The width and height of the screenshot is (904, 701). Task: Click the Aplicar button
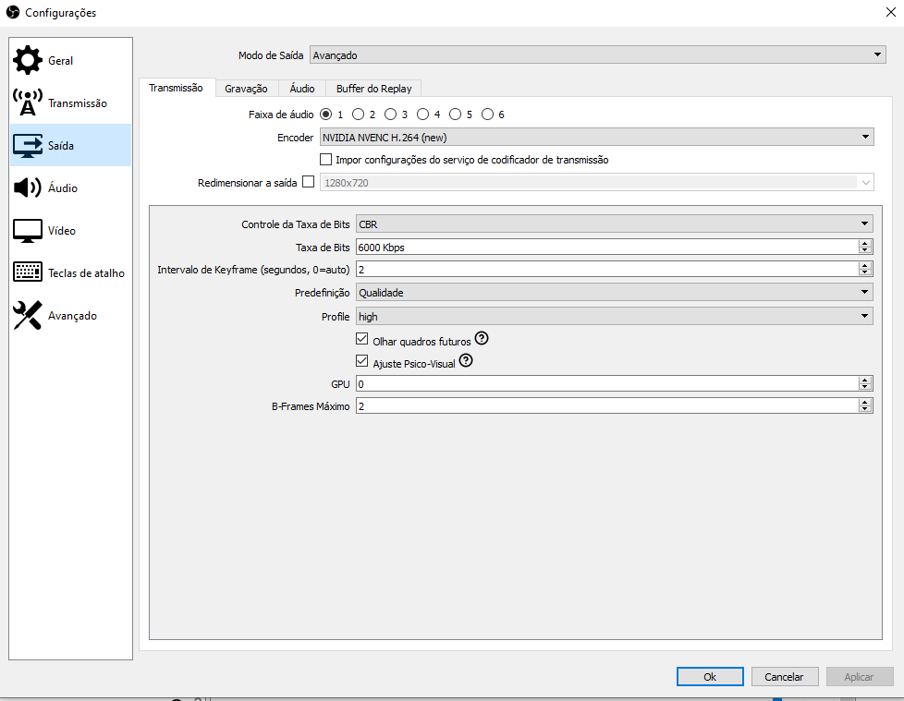pos(859,677)
